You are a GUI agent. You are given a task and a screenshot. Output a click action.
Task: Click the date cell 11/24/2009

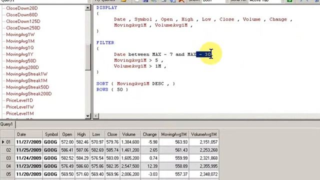point(29,158)
